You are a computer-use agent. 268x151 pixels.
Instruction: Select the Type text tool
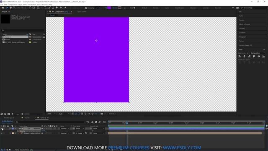click(45, 8)
